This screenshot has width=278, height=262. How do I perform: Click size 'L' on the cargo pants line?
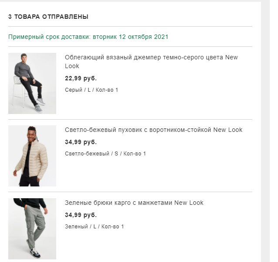(95, 227)
